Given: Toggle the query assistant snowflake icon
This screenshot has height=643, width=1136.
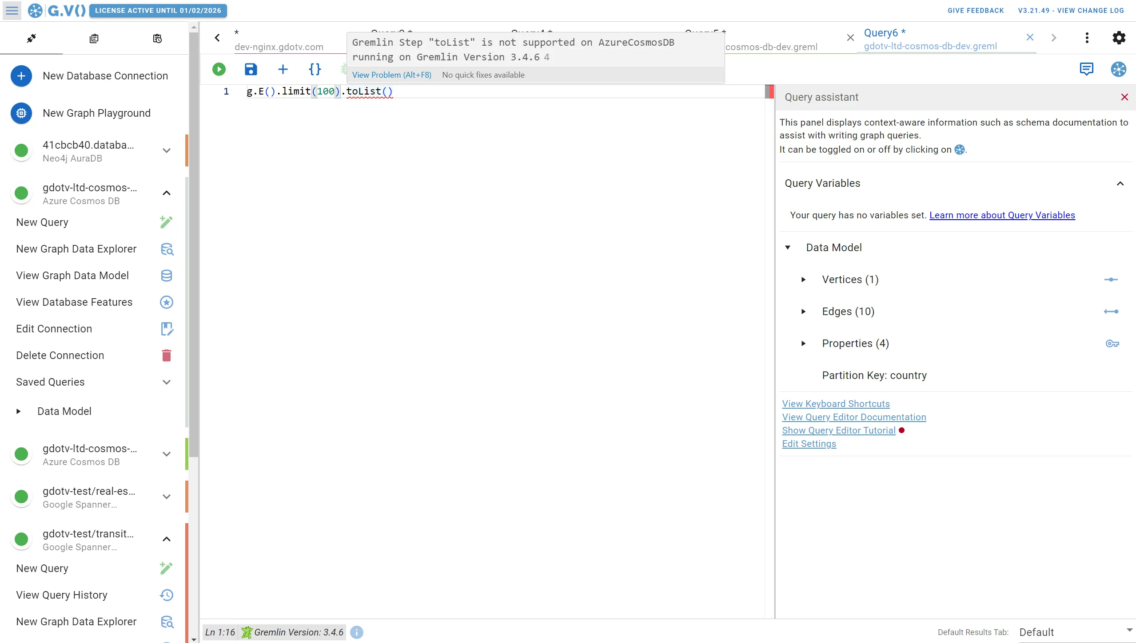Looking at the screenshot, I should tap(1118, 69).
